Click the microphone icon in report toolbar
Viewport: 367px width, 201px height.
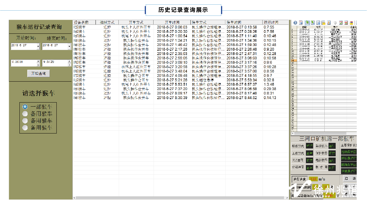pos(335,23)
